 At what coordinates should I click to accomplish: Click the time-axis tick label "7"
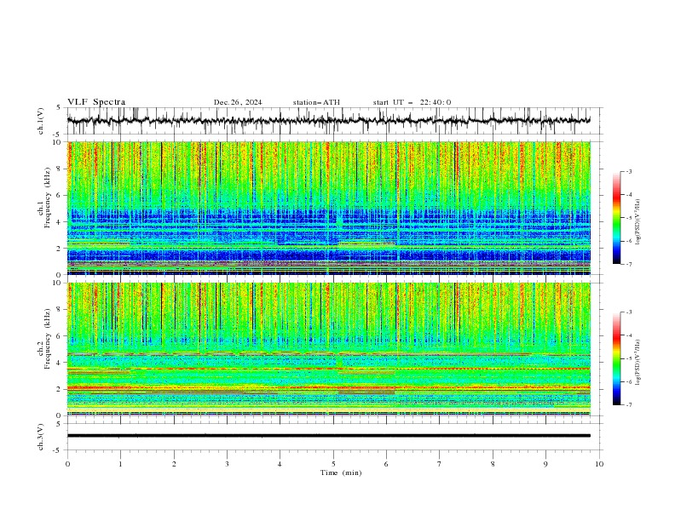pyautogui.click(x=440, y=464)
